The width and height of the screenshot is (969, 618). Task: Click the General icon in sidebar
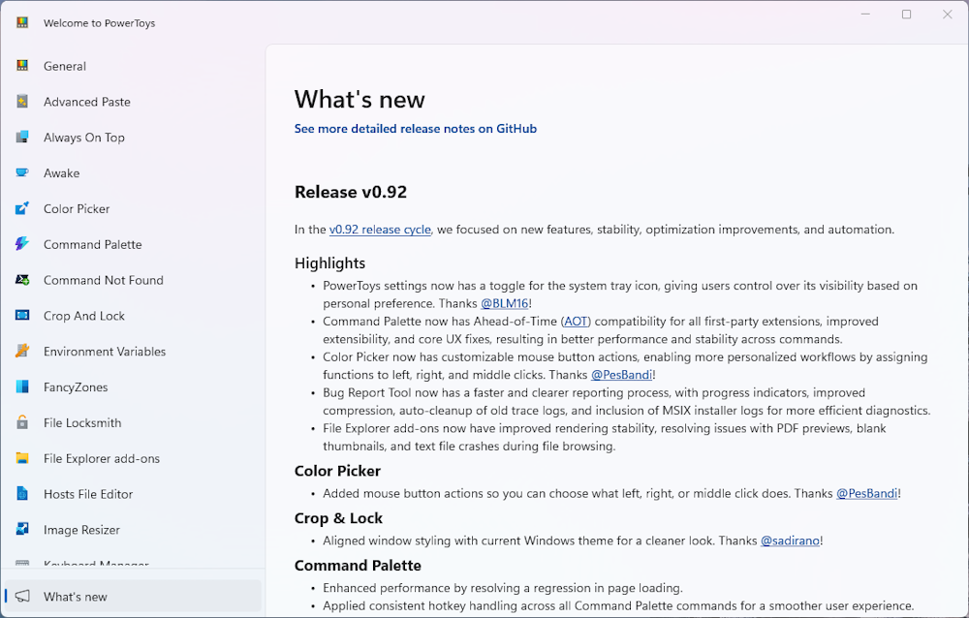point(22,66)
